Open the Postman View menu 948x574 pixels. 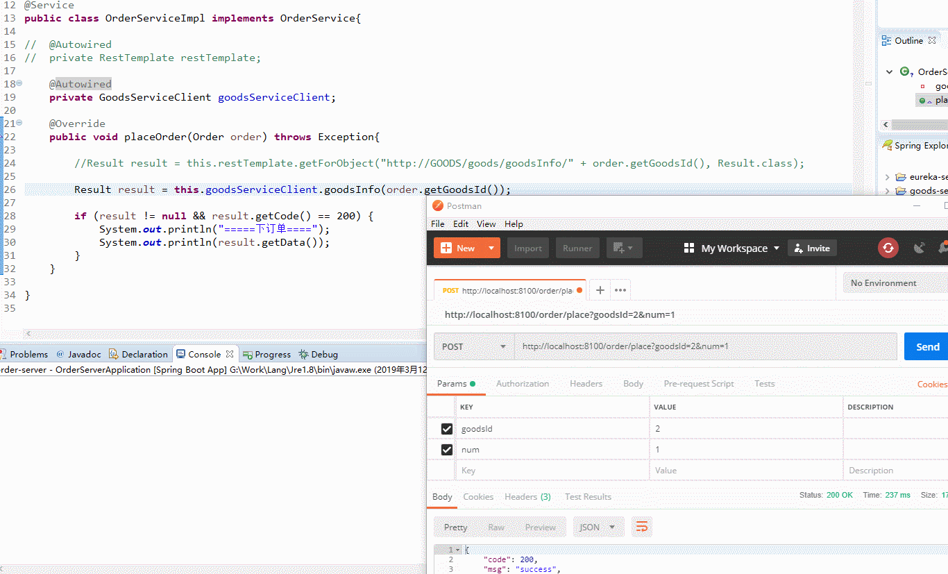click(486, 223)
